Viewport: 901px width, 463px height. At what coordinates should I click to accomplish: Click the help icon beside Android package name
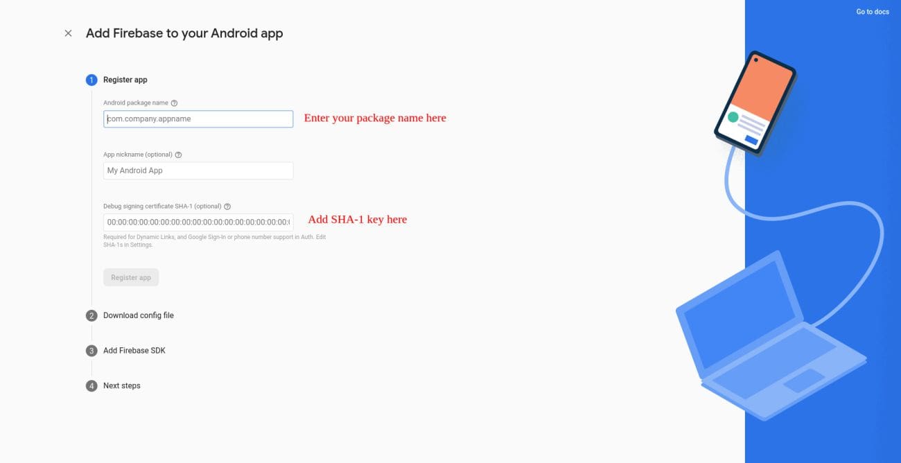pyautogui.click(x=174, y=103)
